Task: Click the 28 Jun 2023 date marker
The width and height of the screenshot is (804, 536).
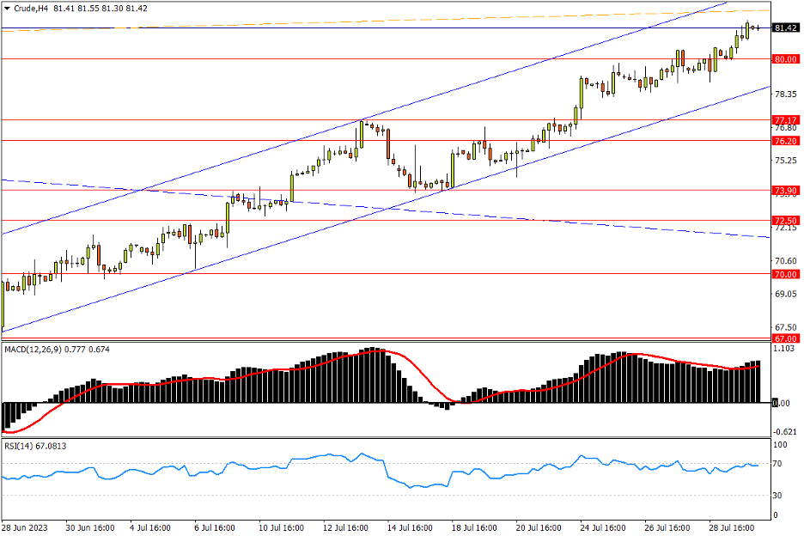Action: click(x=25, y=527)
